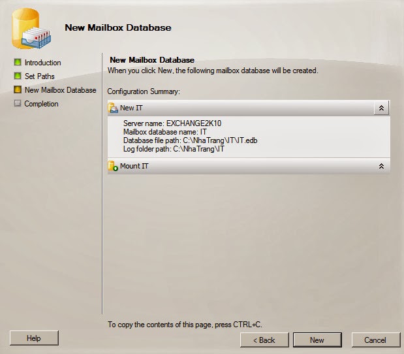The height and width of the screenshot is (354, 404).
Task: Click the CTRL+C copy hint text
Action: [x=185, y=325]
